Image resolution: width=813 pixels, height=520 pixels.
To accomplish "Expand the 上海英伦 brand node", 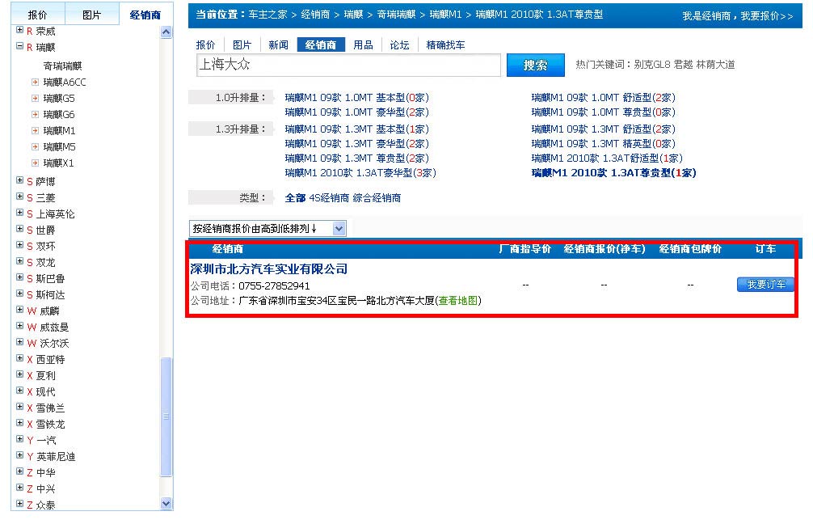I will pos(19,212).
